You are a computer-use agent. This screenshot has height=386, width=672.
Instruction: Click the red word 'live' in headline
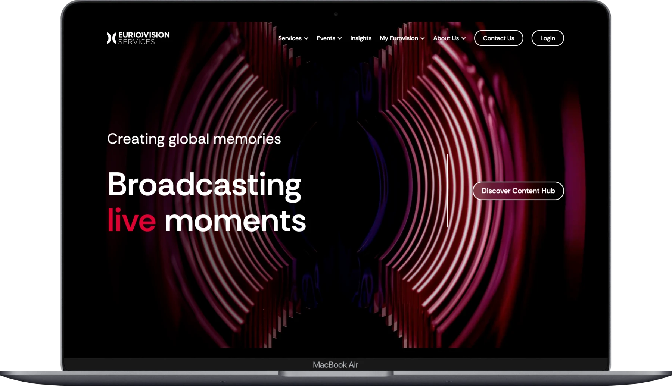(131, 220)
